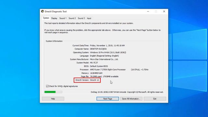This screenshot has width=208, height=117.
Task: Minimize the DirectX Diagnostic Tool window
Action: 148,11
